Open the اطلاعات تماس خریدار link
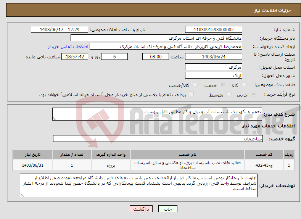Screen dimensions: 301x219 [x=68, y=47]
